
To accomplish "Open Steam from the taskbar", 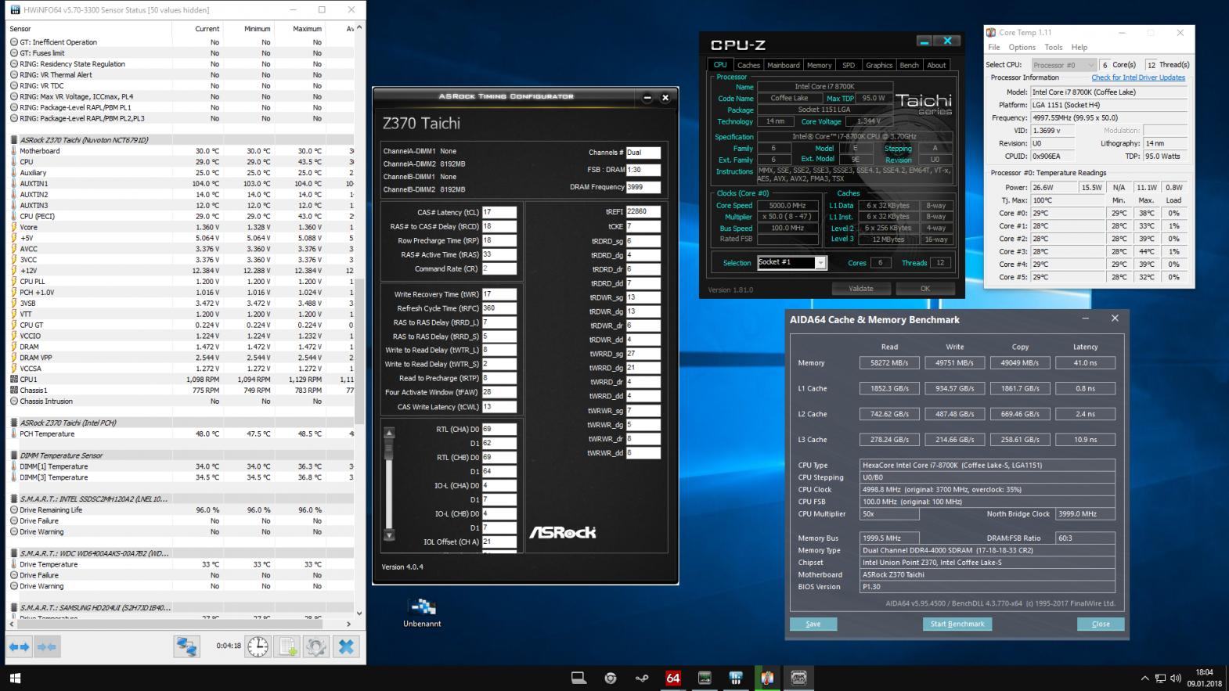I will pos(642,678).
